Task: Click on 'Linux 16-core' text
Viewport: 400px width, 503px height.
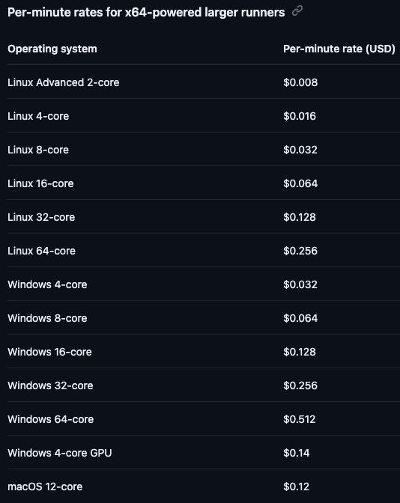Action: point(40,183)
